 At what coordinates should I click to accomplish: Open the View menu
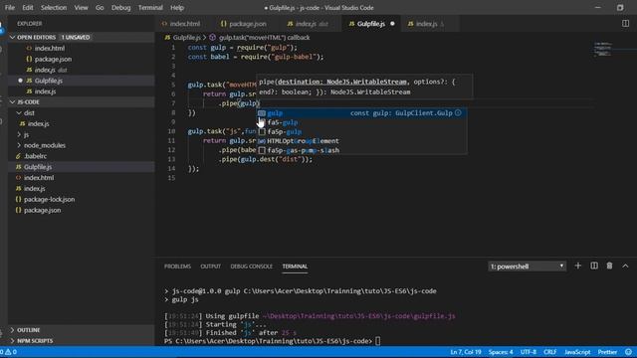click(81, 8)
